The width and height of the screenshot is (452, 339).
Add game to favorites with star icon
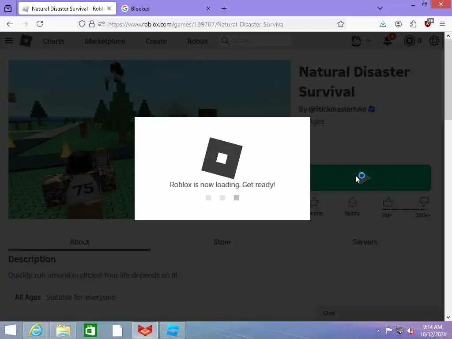[x=314, y=202]
